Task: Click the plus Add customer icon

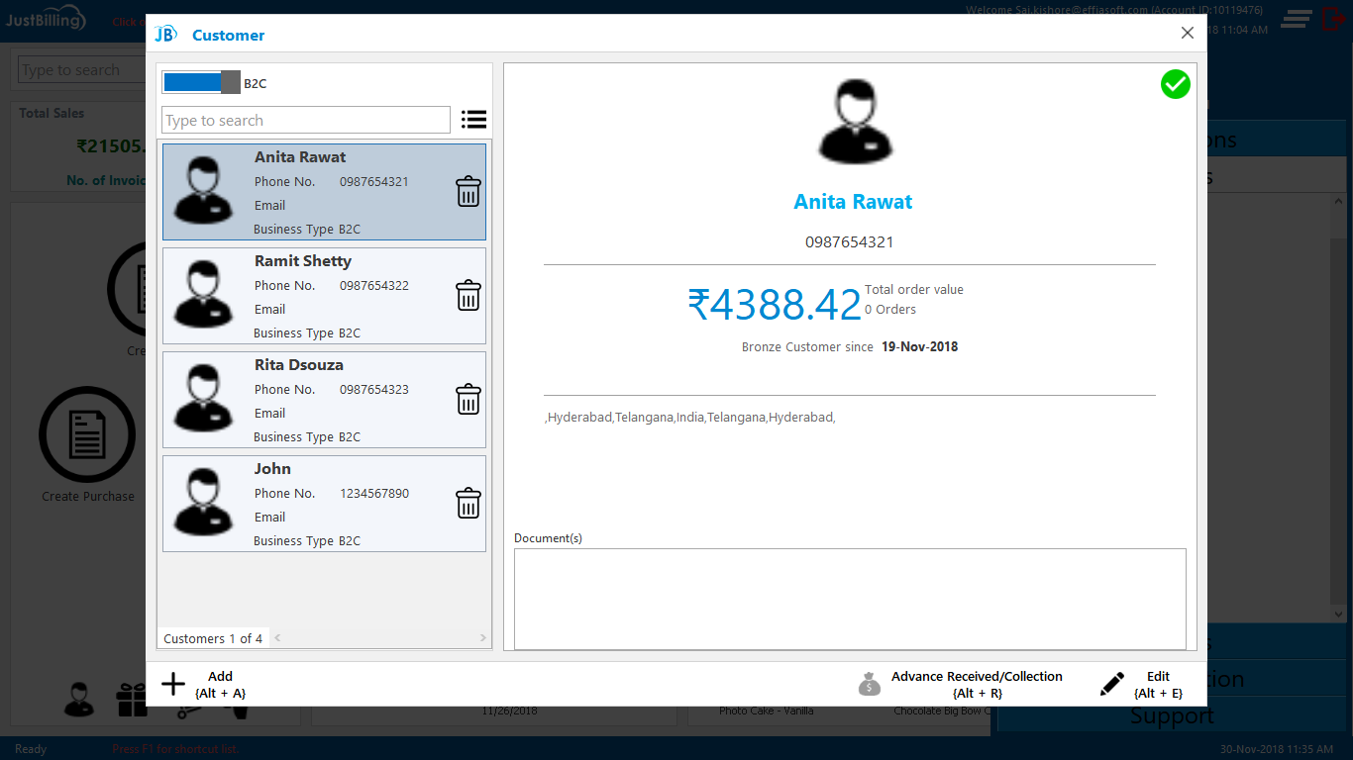Action: click(x=173, y=684)
